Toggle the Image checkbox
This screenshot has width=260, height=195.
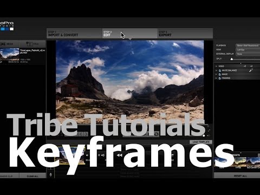[x=220, y=74]
